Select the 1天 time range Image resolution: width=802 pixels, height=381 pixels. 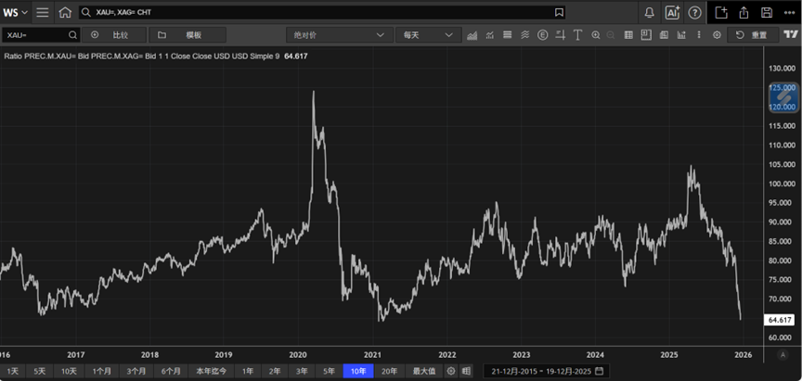click(x=13, y=372)
